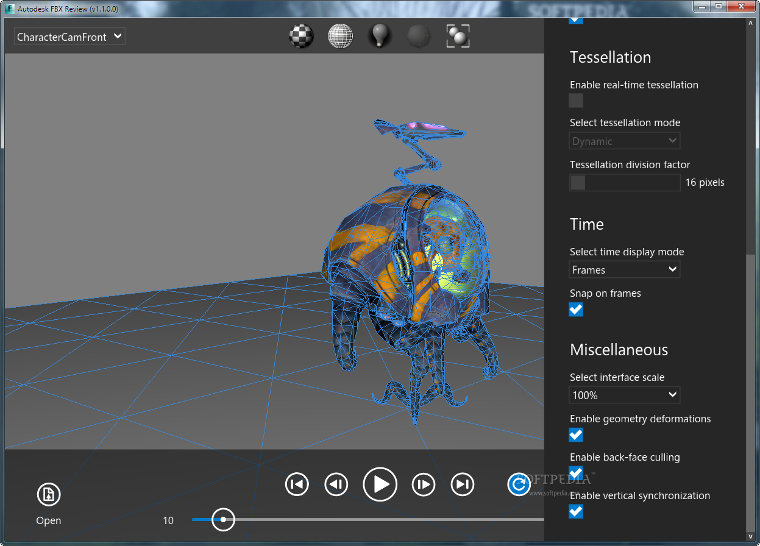Click the frame-all-objects spheres icon
Viewport: 760px width, 546px height.
point(458,37)
